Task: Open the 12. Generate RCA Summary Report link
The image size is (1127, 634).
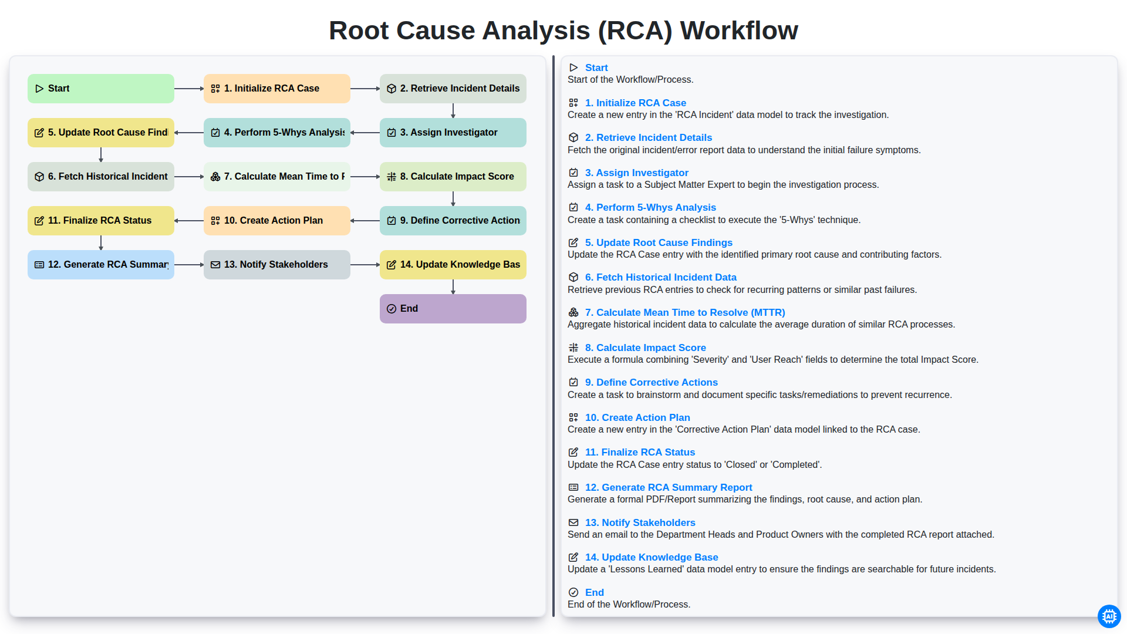Action: pyautogui.click(x=669, y=487)
